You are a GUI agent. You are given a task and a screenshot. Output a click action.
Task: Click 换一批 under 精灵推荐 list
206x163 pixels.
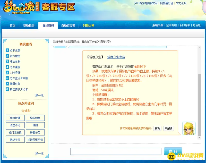[39, 95]
